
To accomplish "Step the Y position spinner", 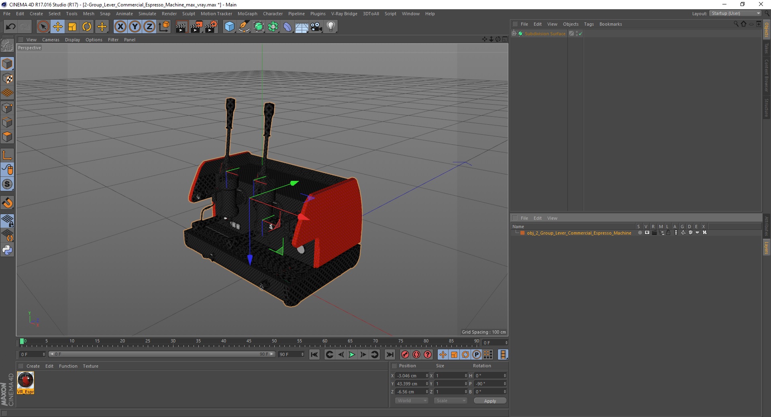I will point(427,384).
